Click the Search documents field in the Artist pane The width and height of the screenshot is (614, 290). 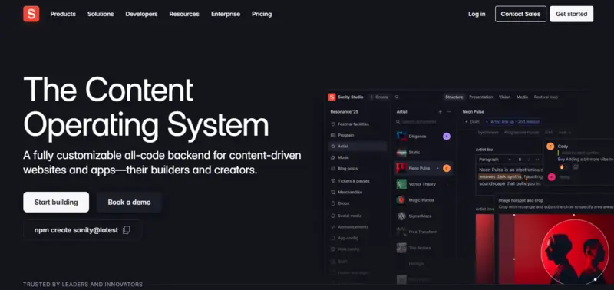point(424,122)
